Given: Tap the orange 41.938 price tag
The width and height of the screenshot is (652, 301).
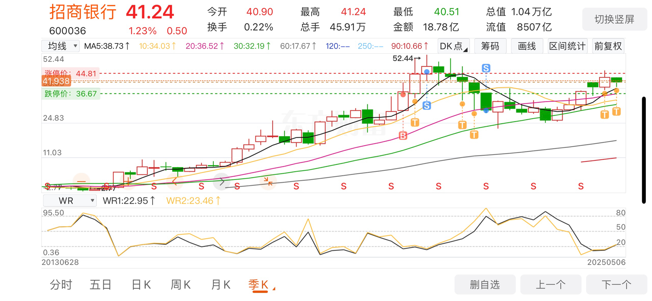Looking at the screenshot, I should (x=56, y=81).
